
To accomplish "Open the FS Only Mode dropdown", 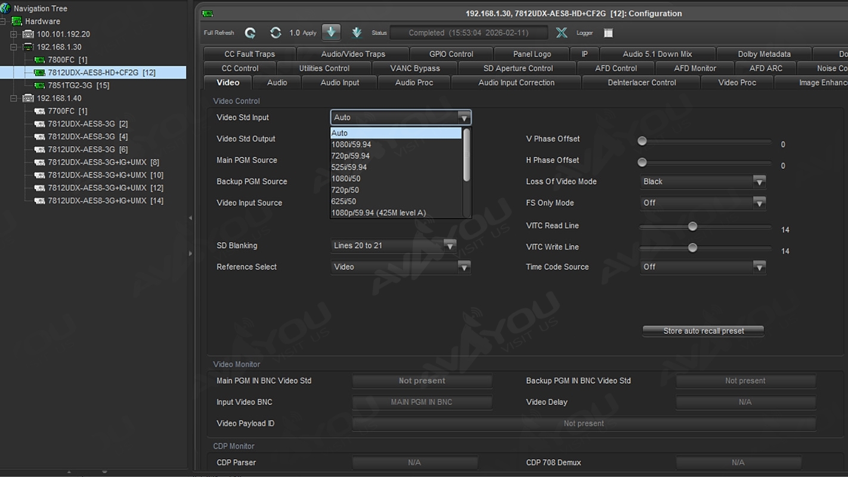I will coord(759,203).
